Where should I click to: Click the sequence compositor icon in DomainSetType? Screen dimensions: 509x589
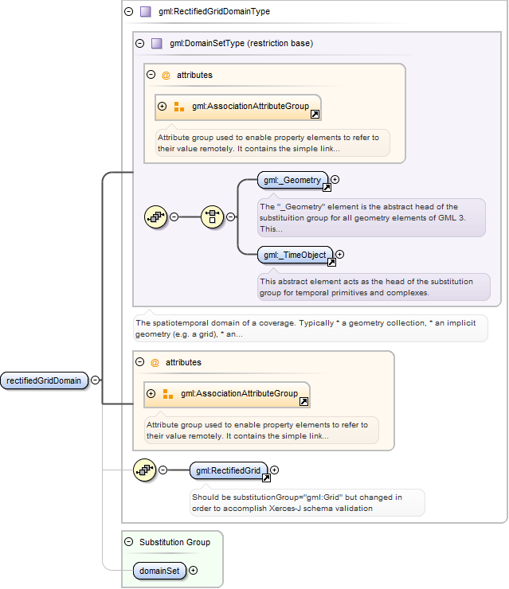tap(155, 216)
